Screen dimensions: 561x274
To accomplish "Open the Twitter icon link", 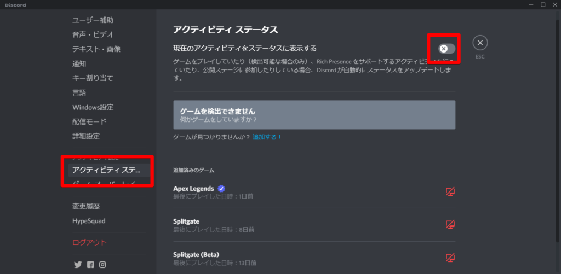I will pos(78,265).
